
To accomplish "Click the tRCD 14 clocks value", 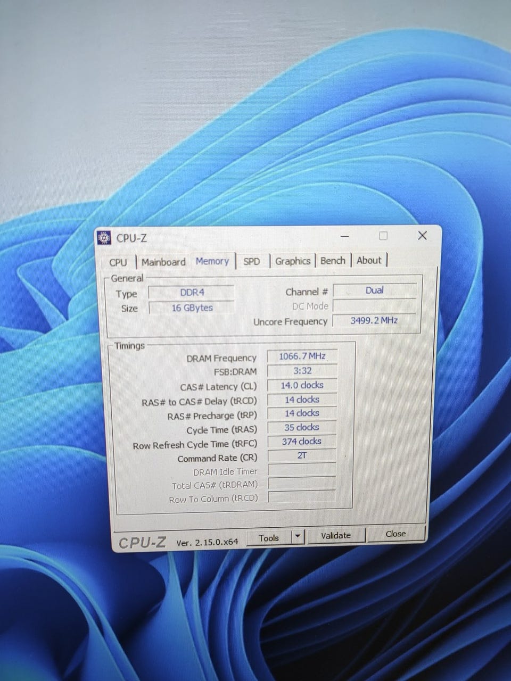I will point(302,400).
